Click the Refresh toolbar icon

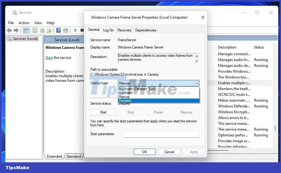tap(42, 30)
